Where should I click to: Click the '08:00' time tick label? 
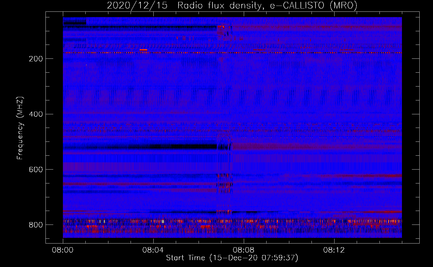tap(63, 250)
